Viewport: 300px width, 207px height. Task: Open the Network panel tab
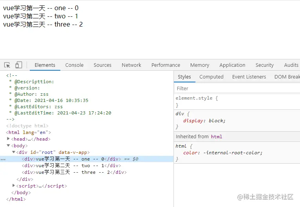pos(131,65)
